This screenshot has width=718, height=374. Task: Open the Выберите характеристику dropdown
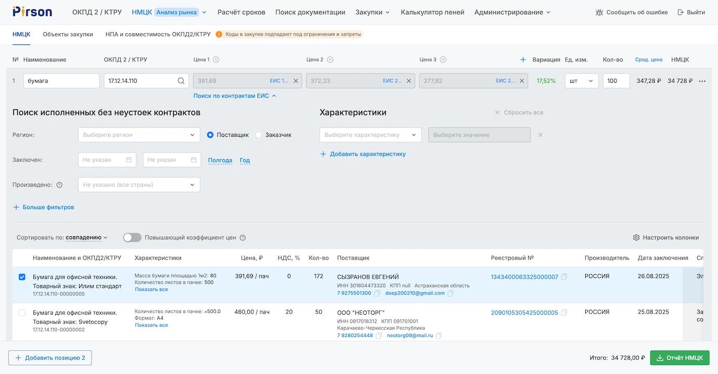click(x=370, y=135)
